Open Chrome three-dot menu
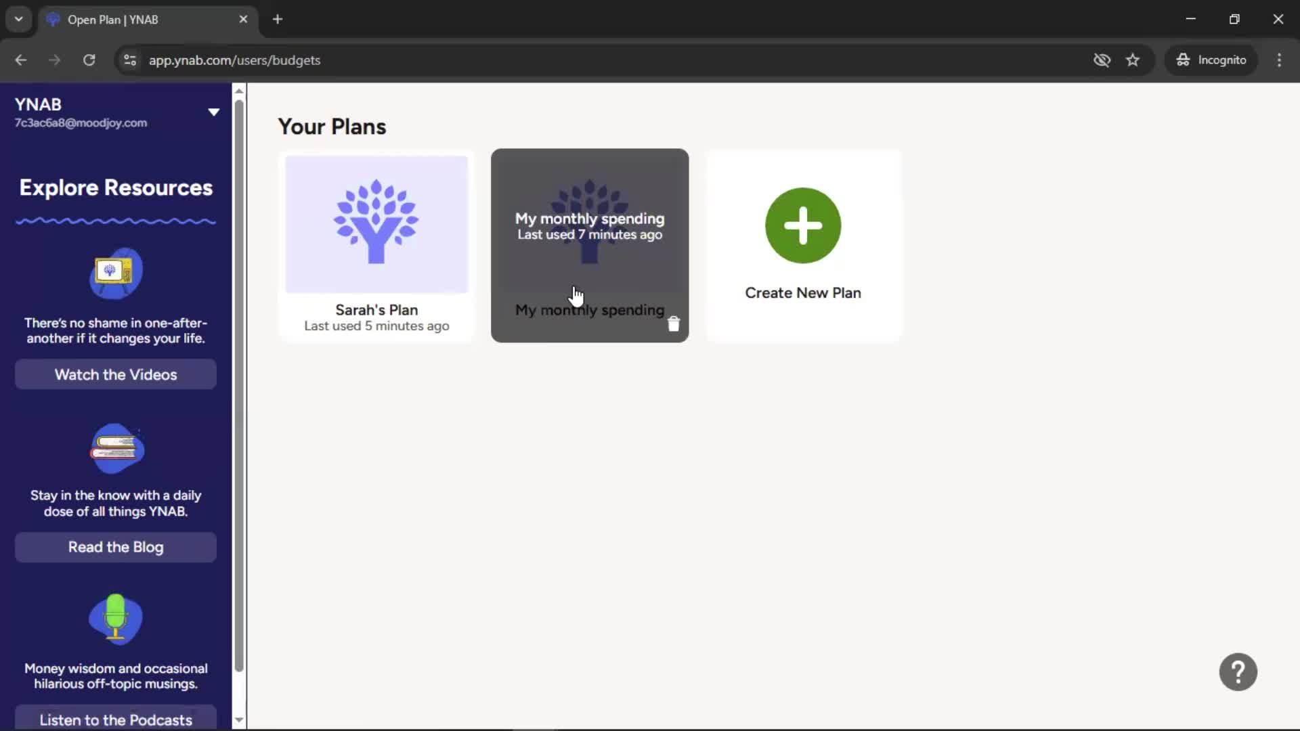The height and width of the screenshot is (731, 1300). (1279, 60)
